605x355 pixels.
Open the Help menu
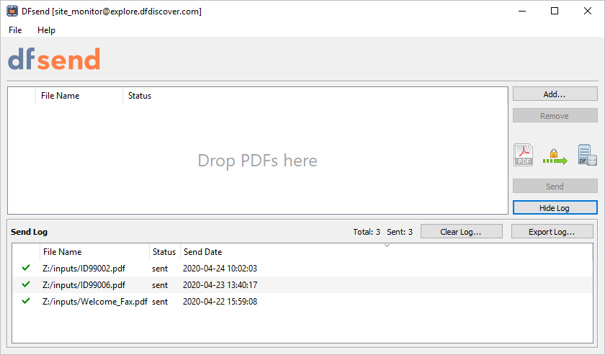point(46,30)
